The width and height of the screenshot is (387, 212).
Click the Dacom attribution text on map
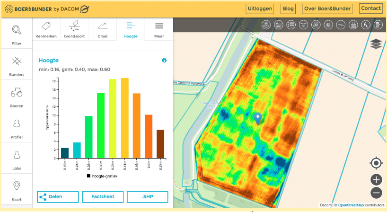click(x=326, y=205)
